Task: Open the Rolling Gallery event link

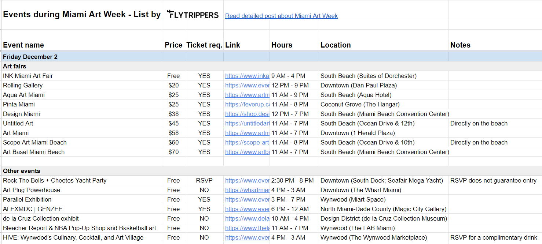Action: click(247, 85)
